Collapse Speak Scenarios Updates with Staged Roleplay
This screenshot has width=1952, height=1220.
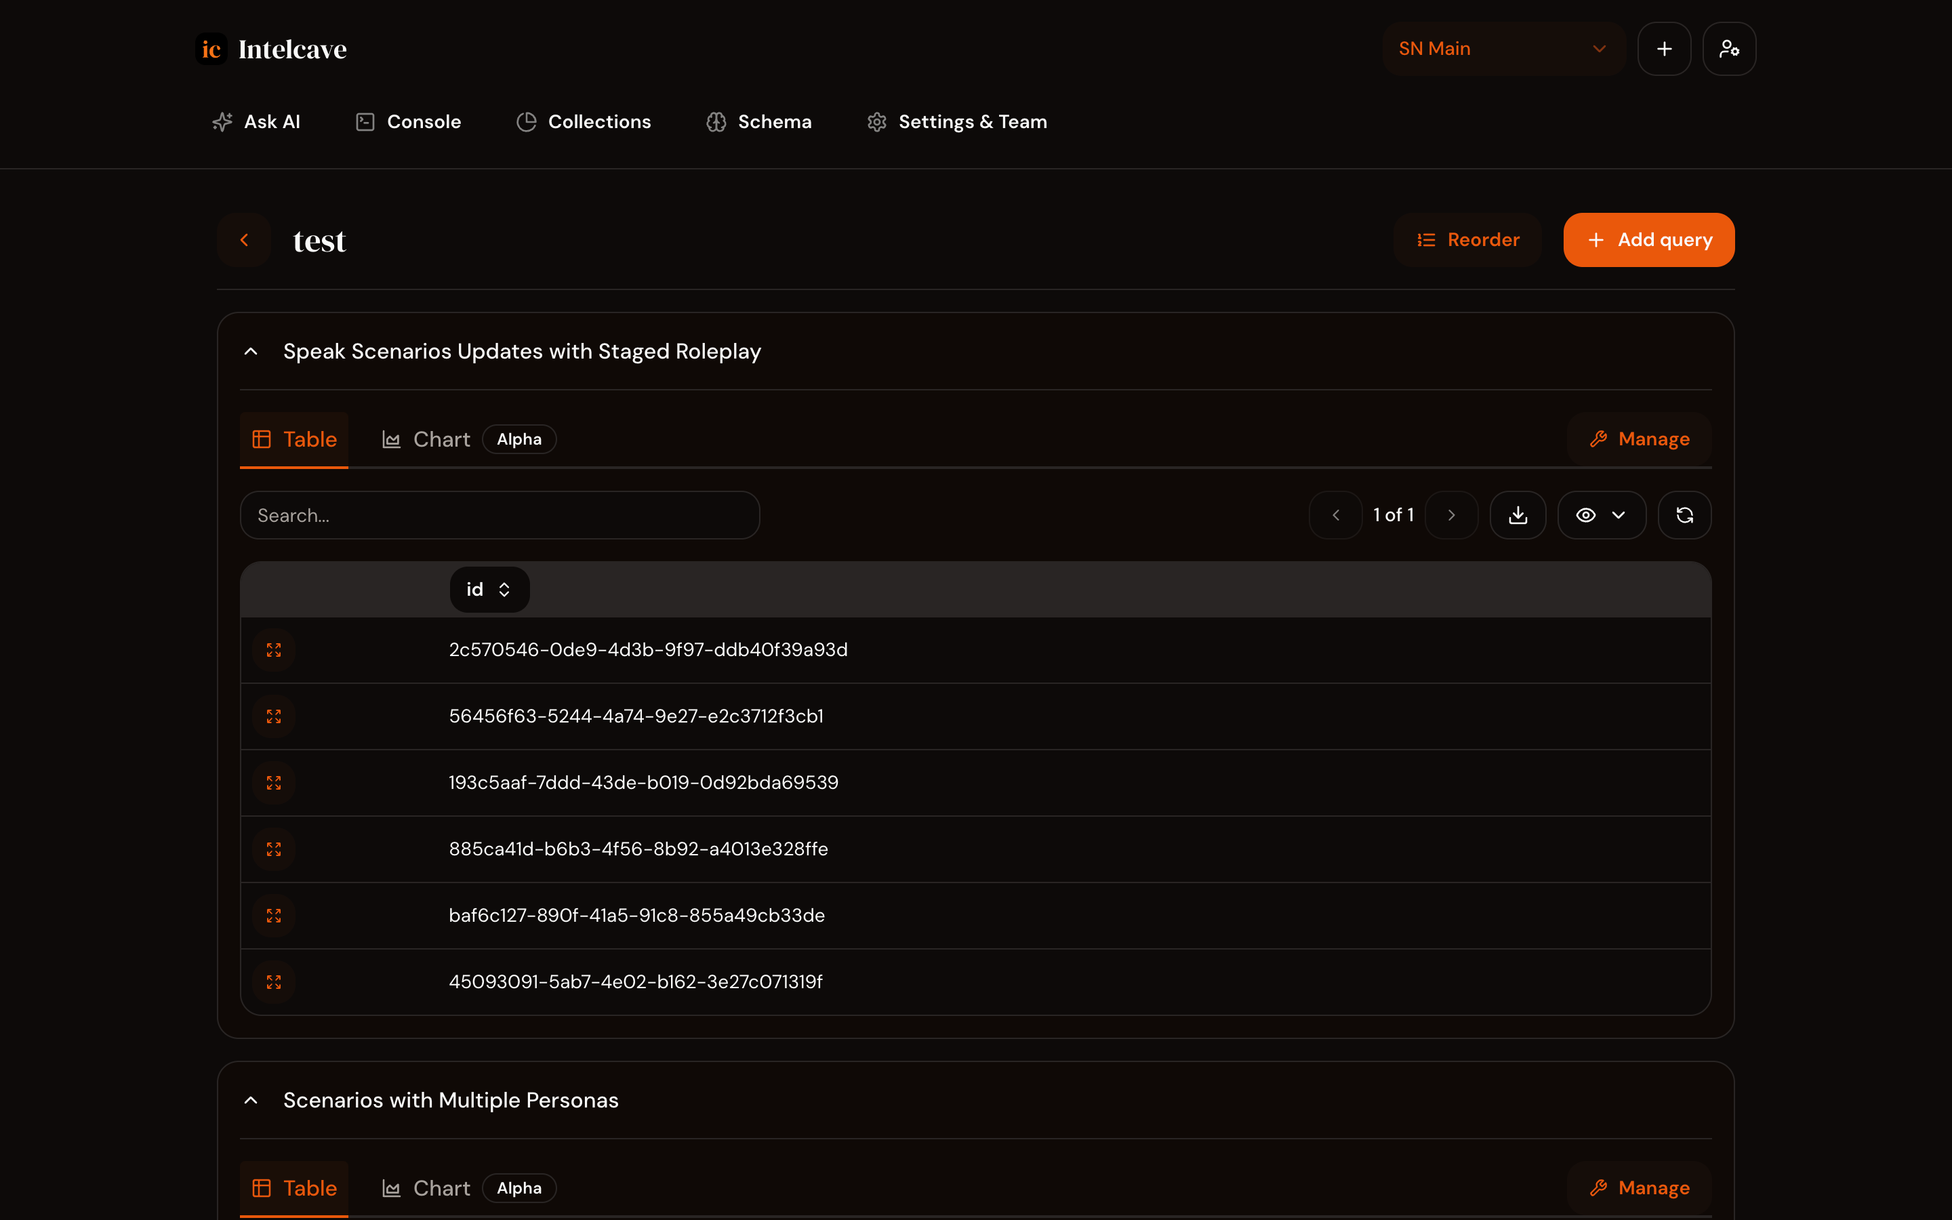251,351
